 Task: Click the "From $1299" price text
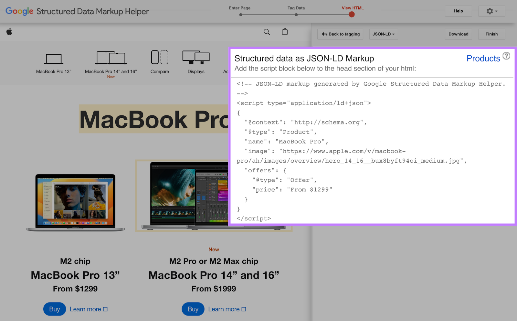[x=75, y=289]
